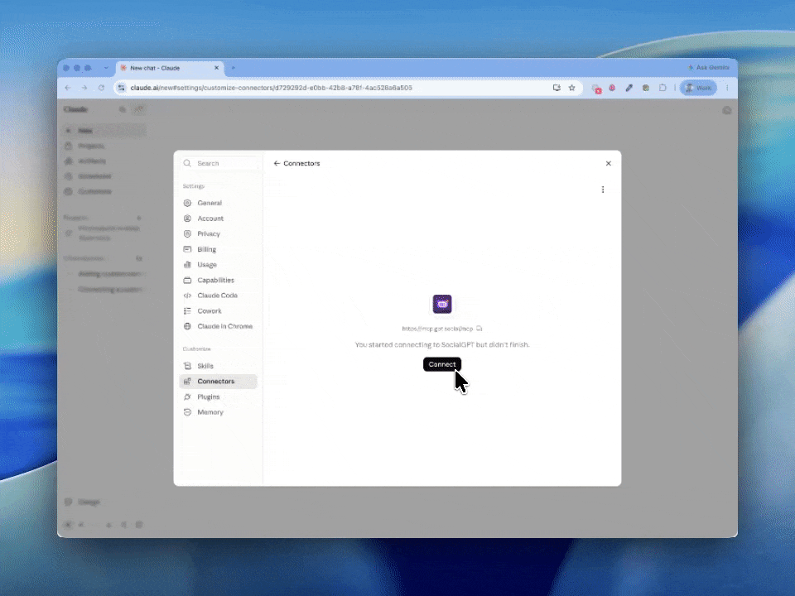The width and height of the screenshot is (795, 596).
Task: Bookmark this page with the star
Action: [x=572, y=88]
